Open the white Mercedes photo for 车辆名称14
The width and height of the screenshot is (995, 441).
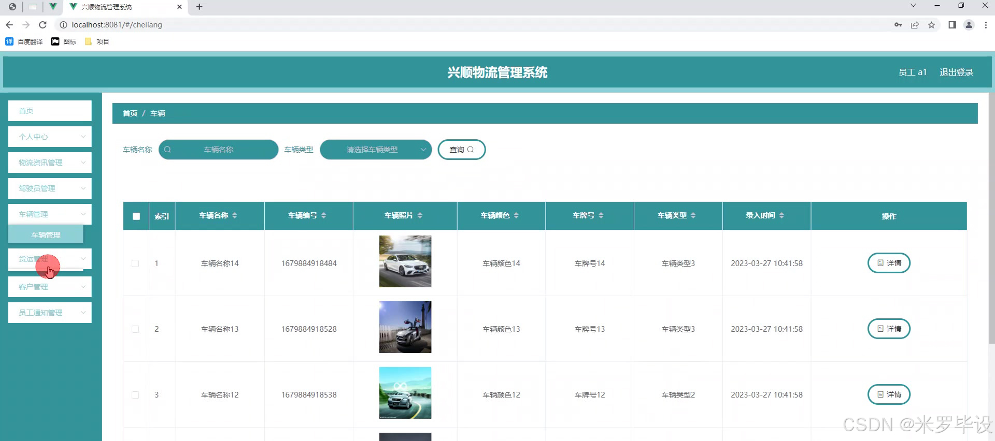point(405,261)
